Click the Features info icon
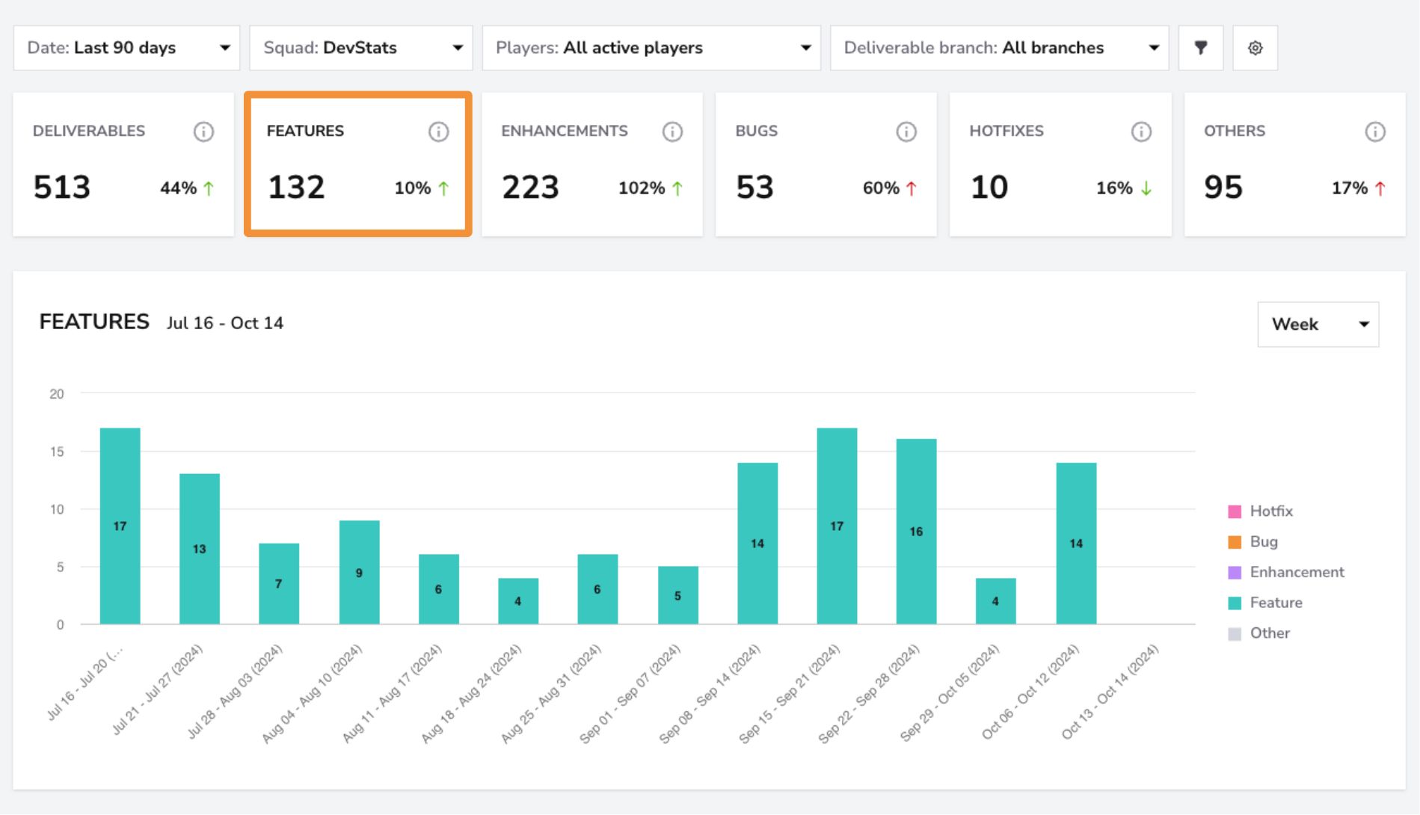The height and width of the screenshot is (815, 1420). (x=438, y=132)
